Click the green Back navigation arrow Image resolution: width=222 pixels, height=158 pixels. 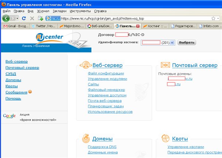point(6,18)
